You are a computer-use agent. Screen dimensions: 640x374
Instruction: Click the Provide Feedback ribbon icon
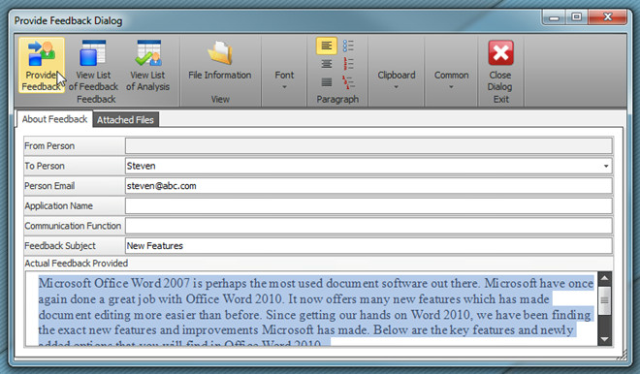[x=42, y=65]
